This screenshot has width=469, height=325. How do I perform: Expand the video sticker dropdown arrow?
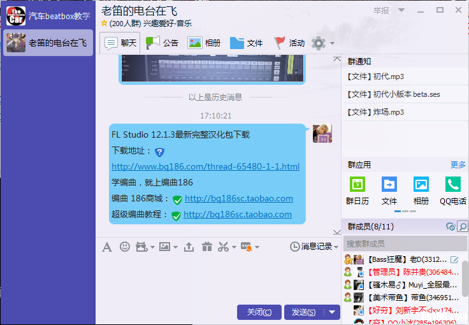(x=152, y=247)
